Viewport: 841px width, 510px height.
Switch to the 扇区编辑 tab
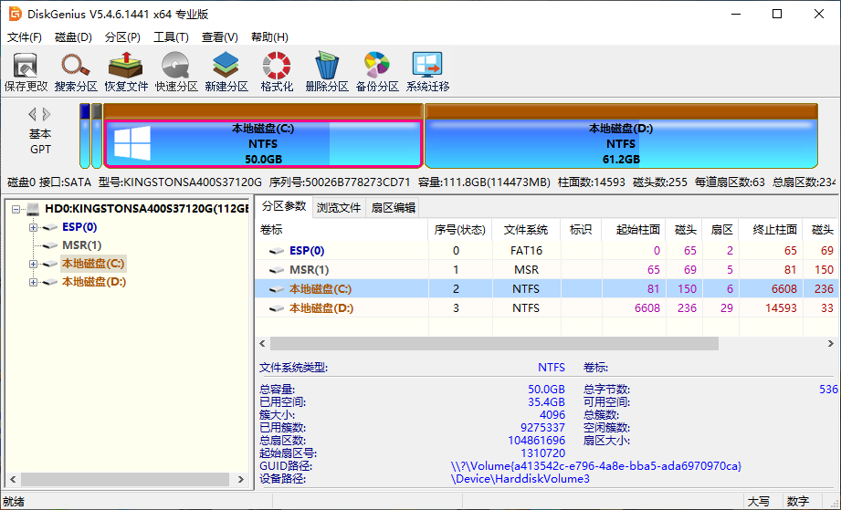tap(393, 207)
